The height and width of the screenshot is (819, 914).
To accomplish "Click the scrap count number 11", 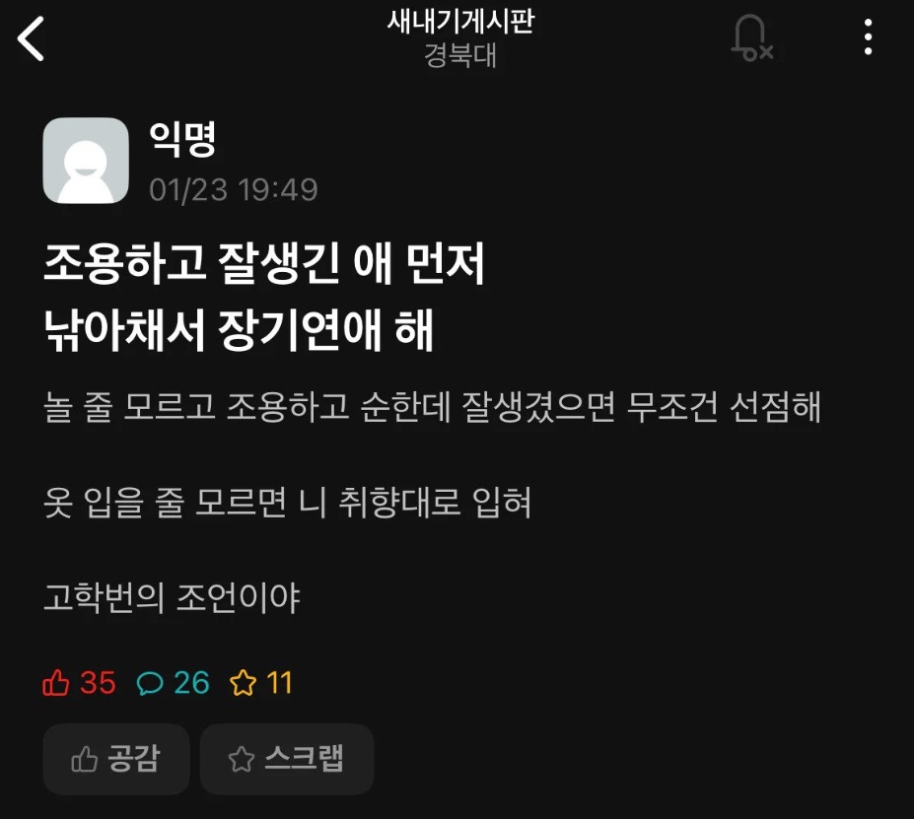I will [x=279, y=683].
